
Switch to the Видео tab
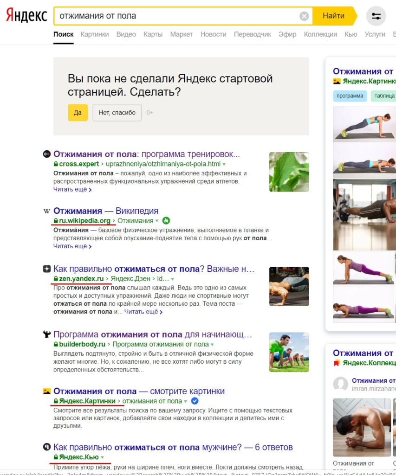[x=126, y=34]
